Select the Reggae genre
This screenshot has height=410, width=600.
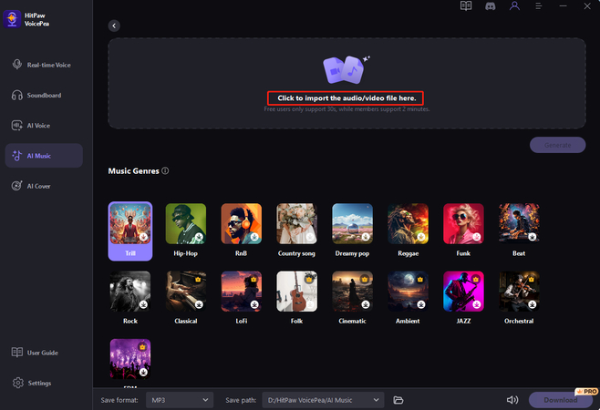[x=408, y=231]
